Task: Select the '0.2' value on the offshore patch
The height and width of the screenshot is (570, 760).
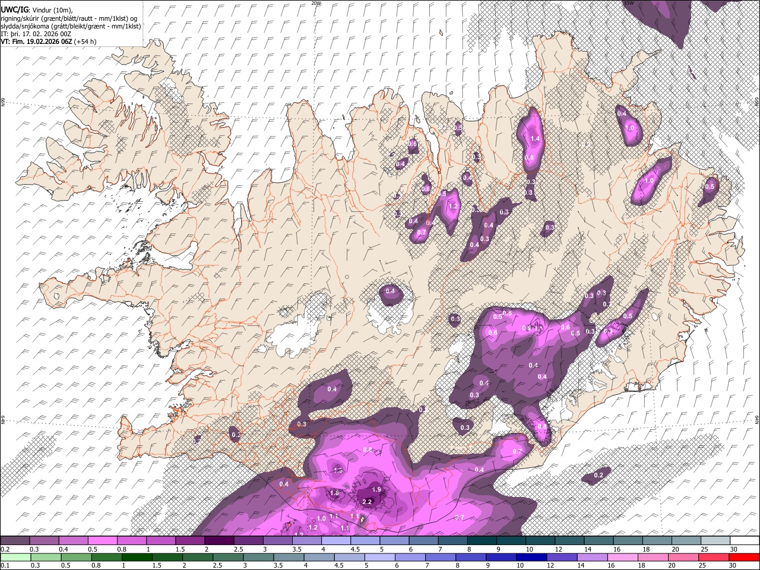Action: [x=598, y=475]
